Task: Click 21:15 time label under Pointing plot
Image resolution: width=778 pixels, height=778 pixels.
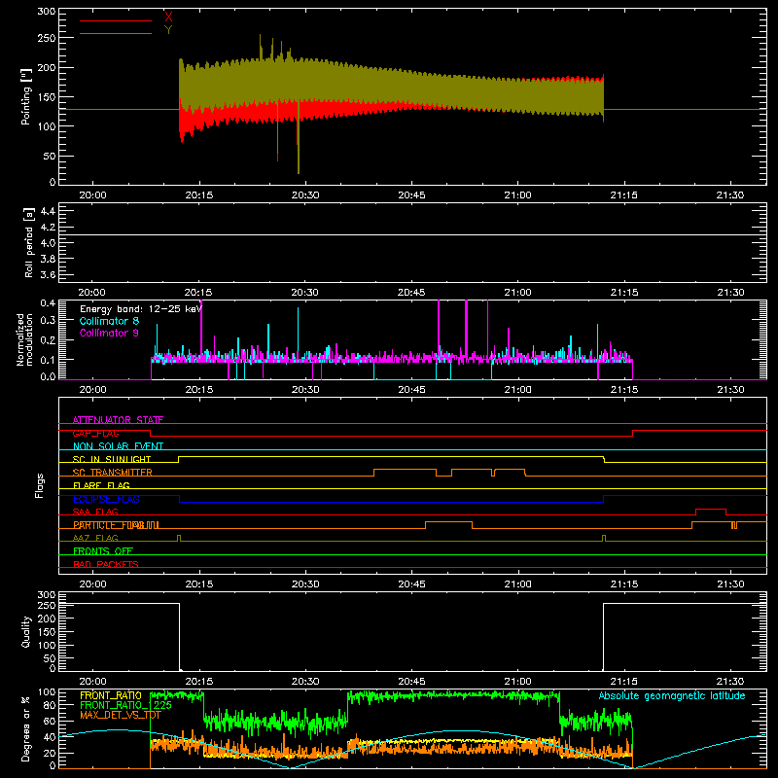Action: click(x=623, y=195)
